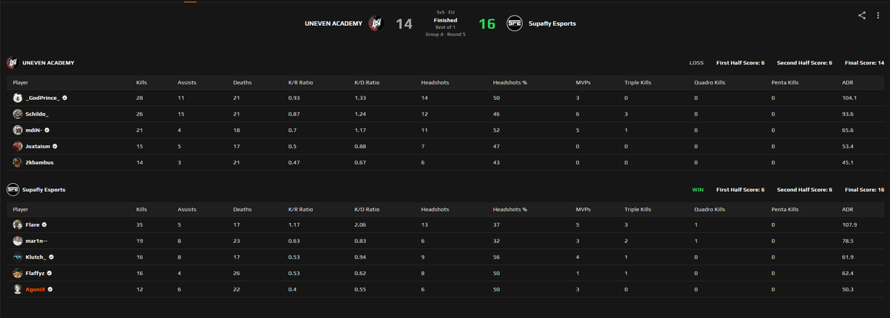Open mdiN- player profile link
Viewport: 890px width, 318px height.
[x=34, y=130]
